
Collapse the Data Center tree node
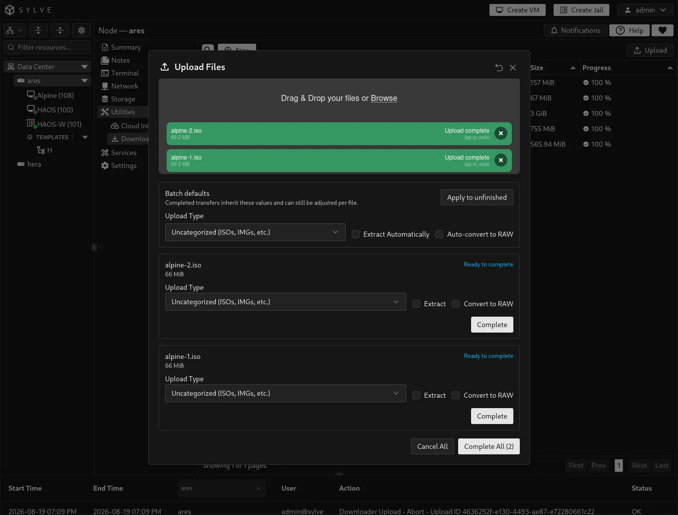click(85, 67)
